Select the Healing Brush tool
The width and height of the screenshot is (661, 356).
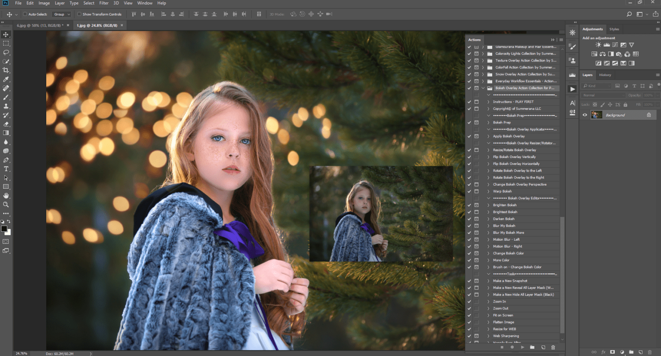coord(6,88)
